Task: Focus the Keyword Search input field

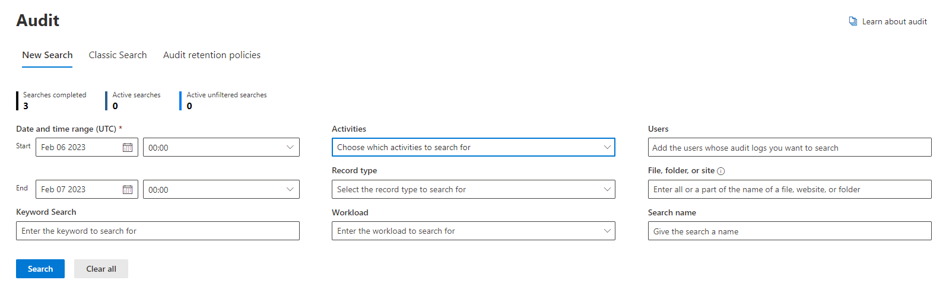Action: [158, 231]
